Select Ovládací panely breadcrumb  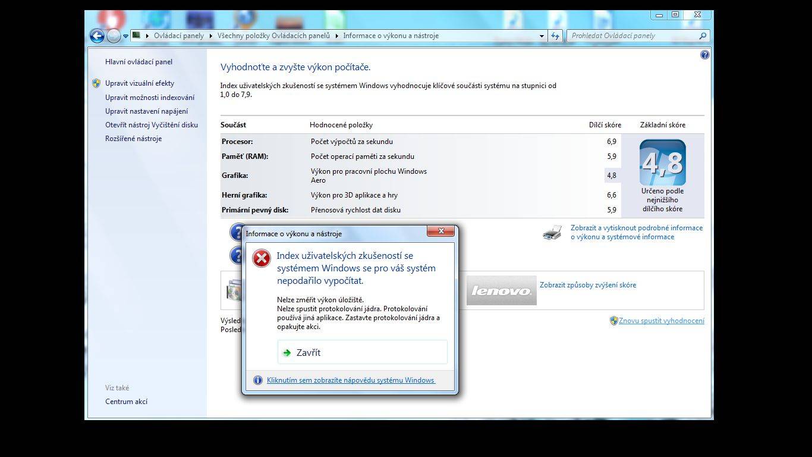tap(178, 36)
